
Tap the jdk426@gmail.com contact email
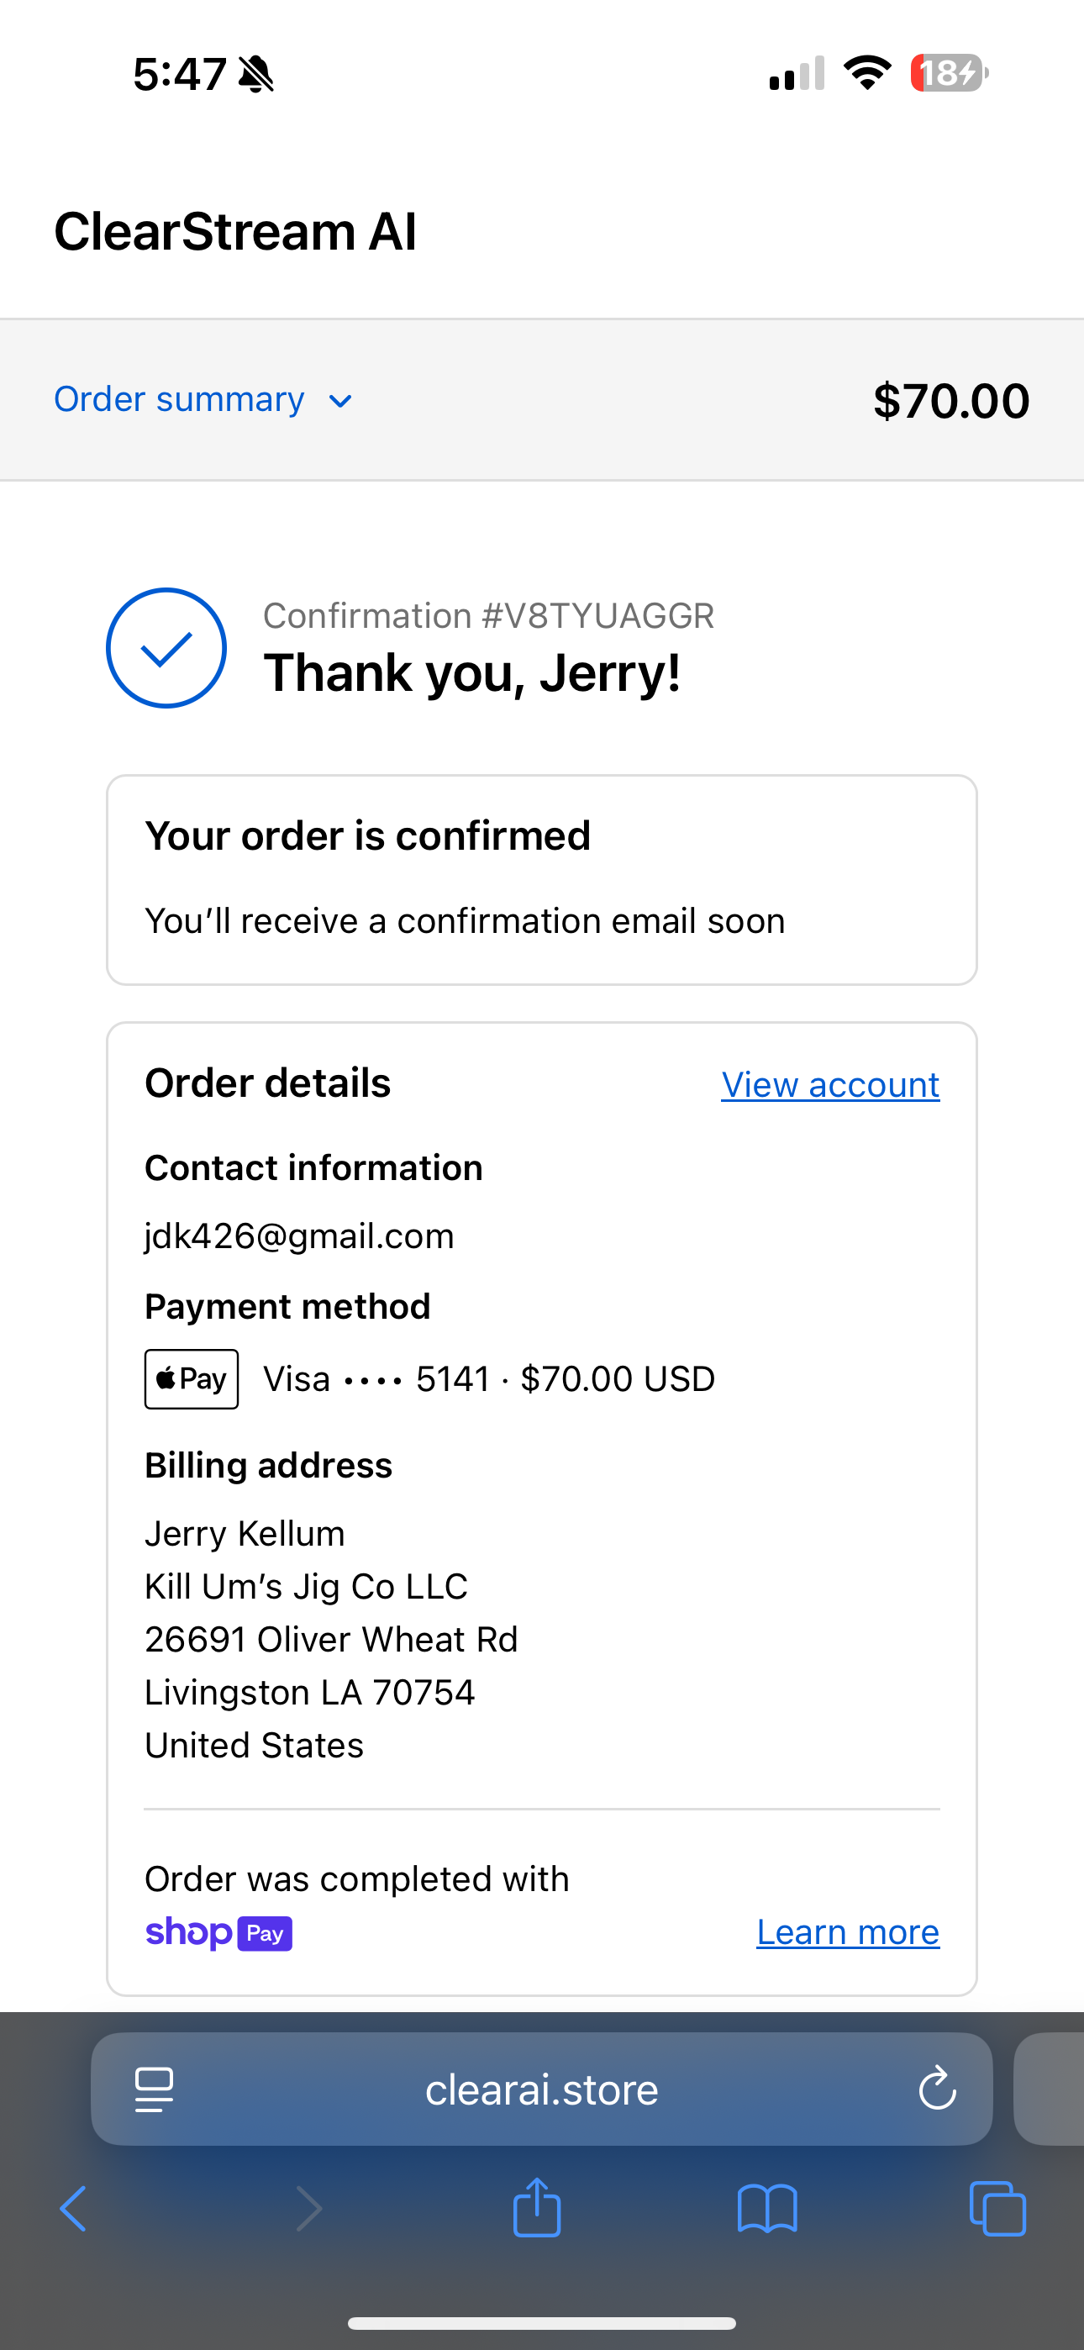[x=299, y=1236]
